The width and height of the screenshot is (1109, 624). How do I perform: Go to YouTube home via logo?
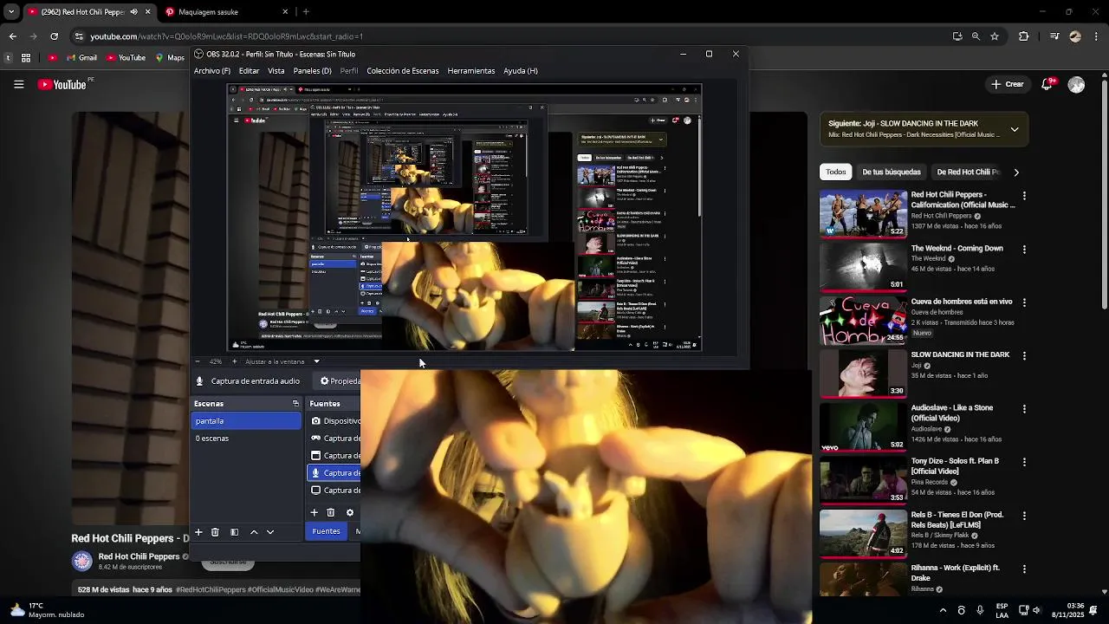[x=62, y=84]
